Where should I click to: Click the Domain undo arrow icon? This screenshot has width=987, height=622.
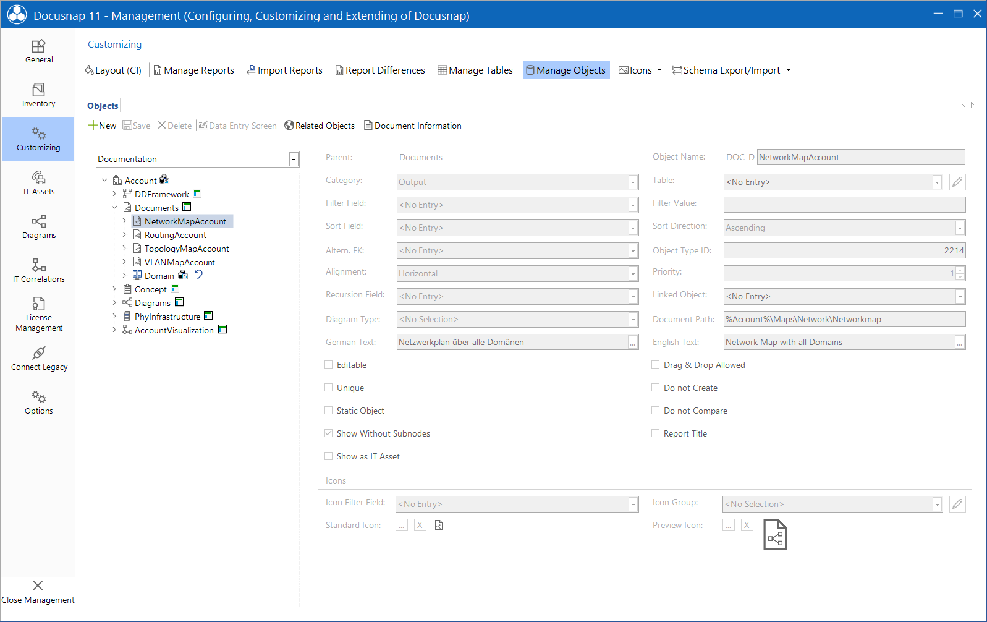coord(198,275)
